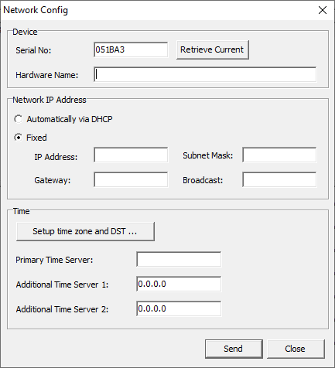Focus the Hardware Name text box
Screen dimensions: 335x368
[205, 75]
